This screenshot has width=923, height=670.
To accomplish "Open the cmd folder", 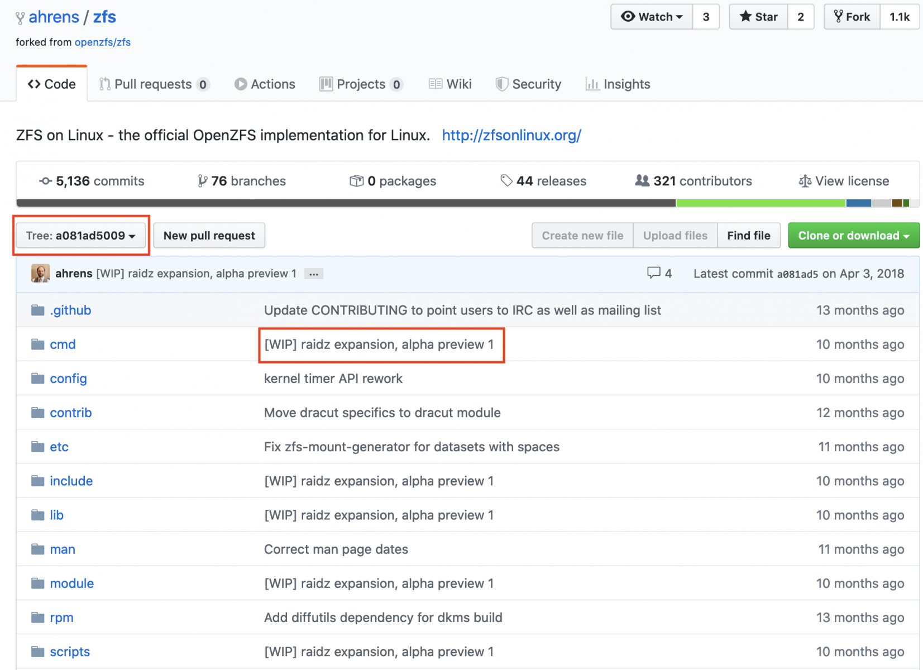I will click(63, 344).
